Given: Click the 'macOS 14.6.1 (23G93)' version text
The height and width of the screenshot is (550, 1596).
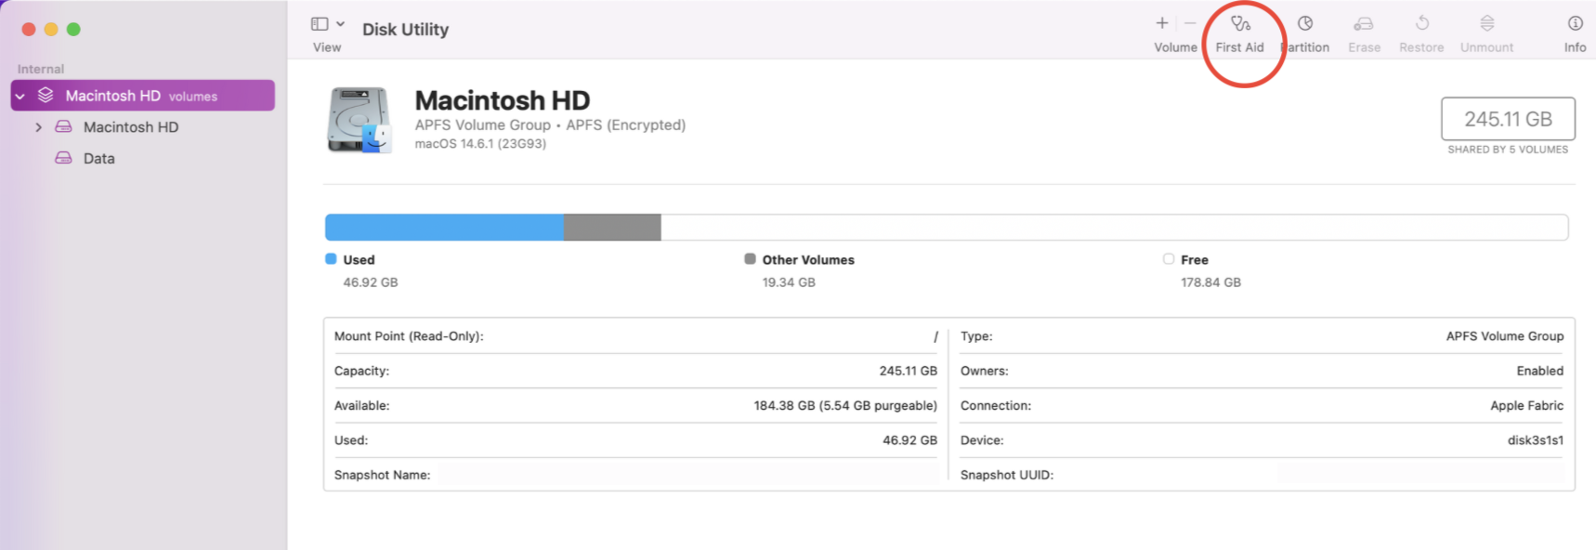Looking at the screenshot, I should (480, 144).
